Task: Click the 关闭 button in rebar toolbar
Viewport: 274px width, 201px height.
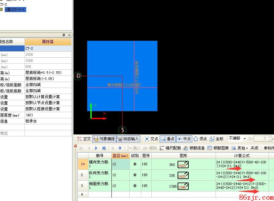Action: 254,148
